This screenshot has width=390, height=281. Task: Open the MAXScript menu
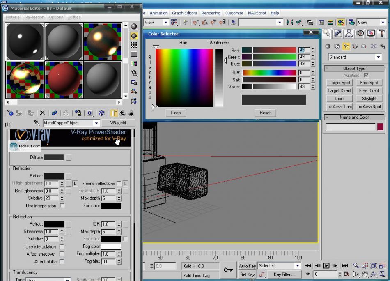[257, 13]
